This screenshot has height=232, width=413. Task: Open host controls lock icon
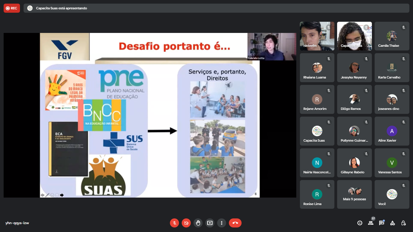coord(403,223)
